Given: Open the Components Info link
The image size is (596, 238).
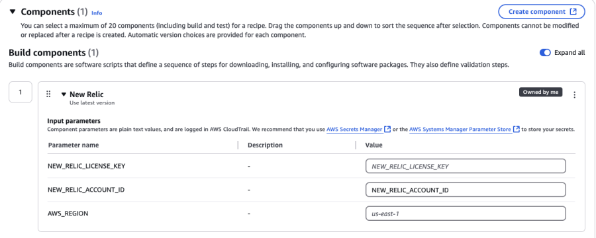Looking at the screenshot, I should click(97, 13).
